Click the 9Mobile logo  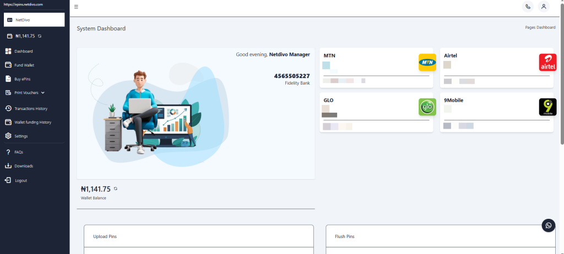point(548,107)
